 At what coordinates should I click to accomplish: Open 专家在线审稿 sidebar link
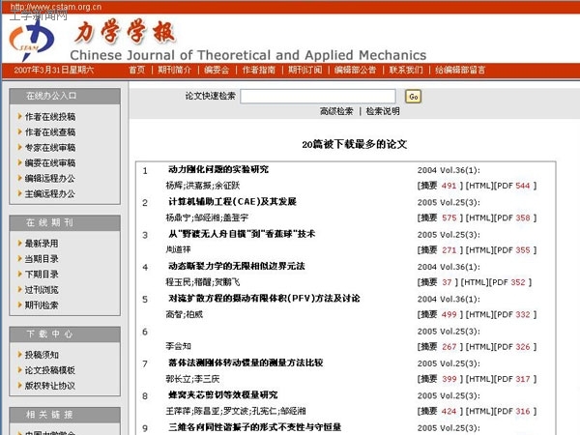click(50, 148)
